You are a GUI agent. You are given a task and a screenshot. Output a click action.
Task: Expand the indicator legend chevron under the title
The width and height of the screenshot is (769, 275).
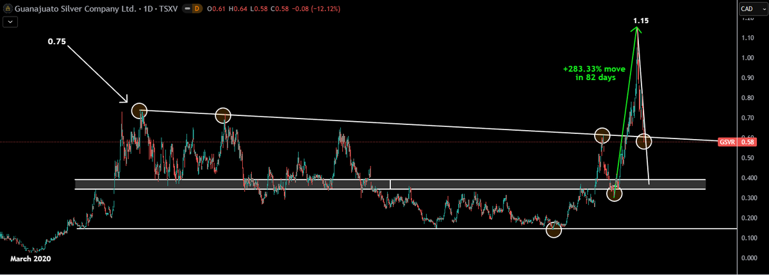10,21
